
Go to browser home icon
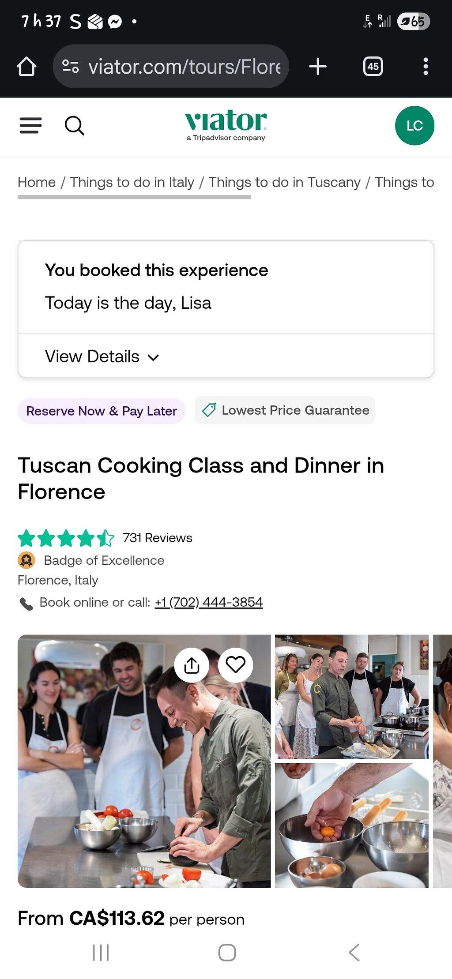[x=26, y=67]
